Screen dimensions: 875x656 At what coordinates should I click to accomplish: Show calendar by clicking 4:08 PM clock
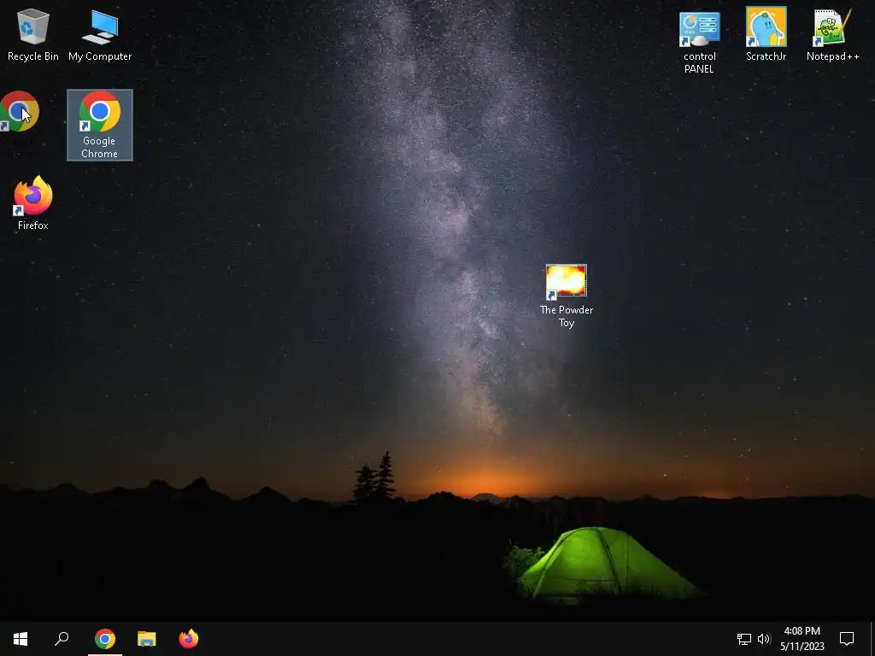tap(802, 639)
